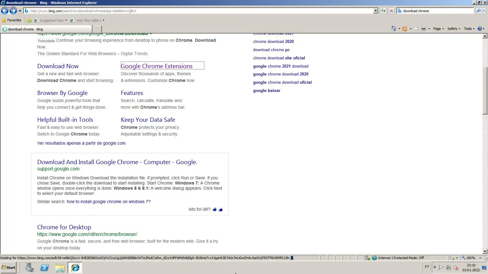Click the first thumbs icon beside 'Isto foi útil?'

pyautogui.click(x=215, y=209)
